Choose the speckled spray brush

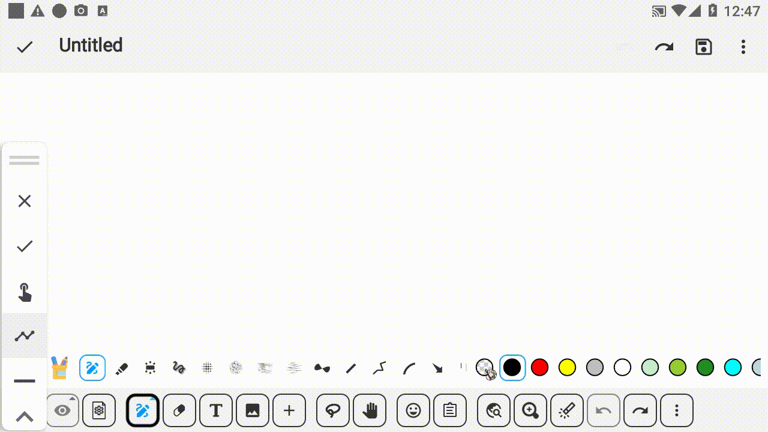(x=236, y=368)
